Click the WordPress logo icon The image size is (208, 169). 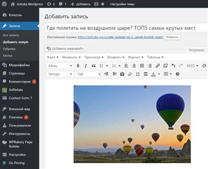click(x=4, y=4)
